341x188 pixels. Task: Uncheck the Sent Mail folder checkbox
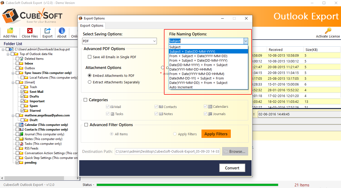pyautogui.click(x=22, y=92)
